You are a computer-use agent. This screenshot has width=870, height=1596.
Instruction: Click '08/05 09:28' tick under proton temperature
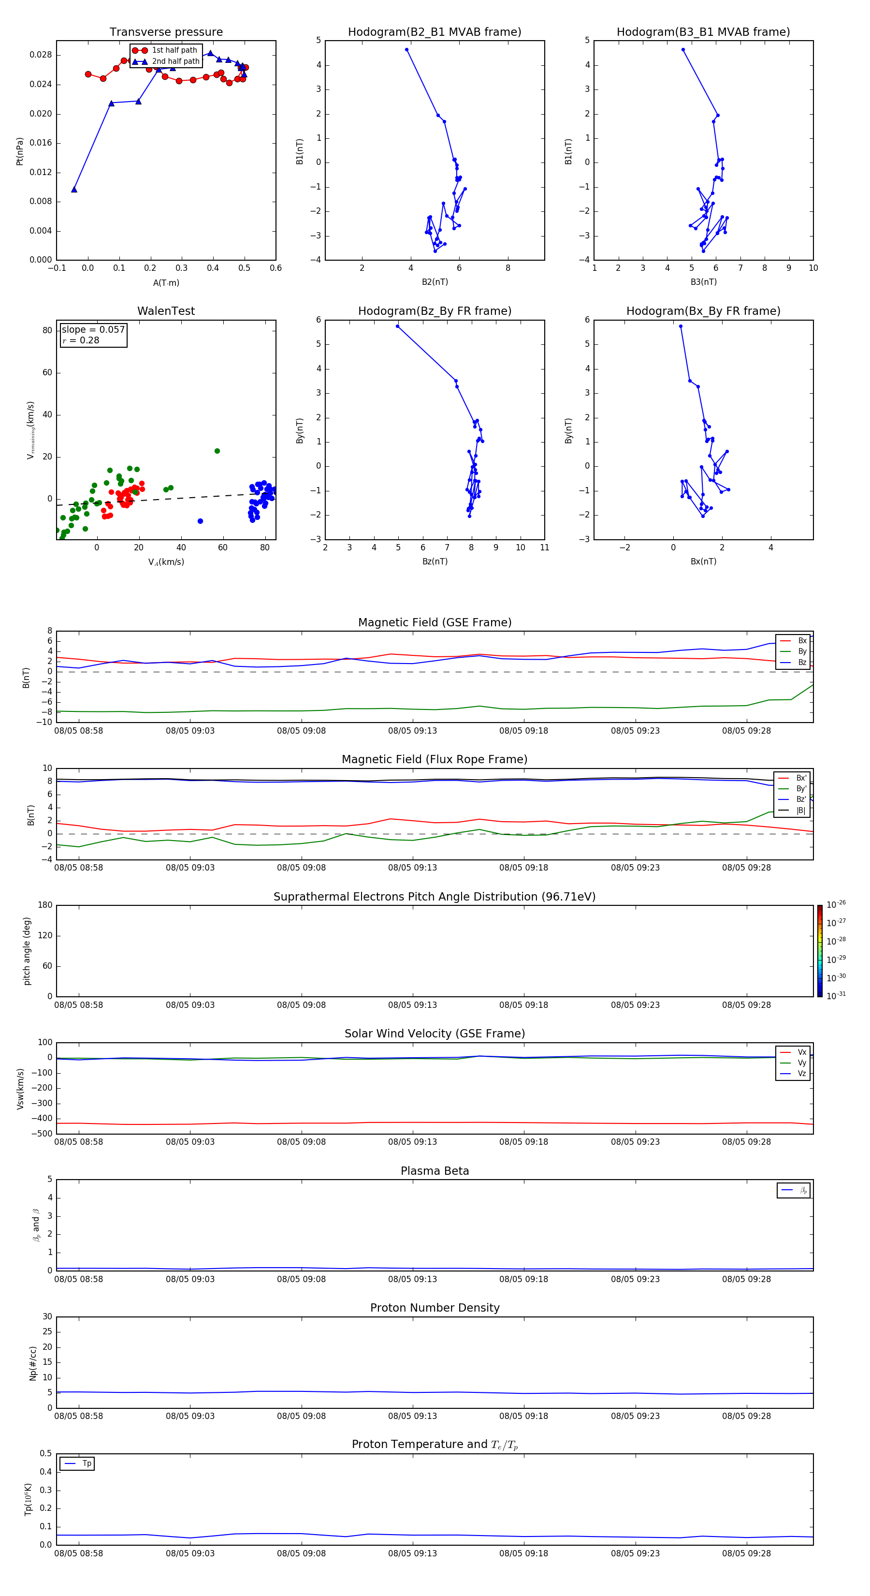pyautogui.click(x=746, y=1553)
